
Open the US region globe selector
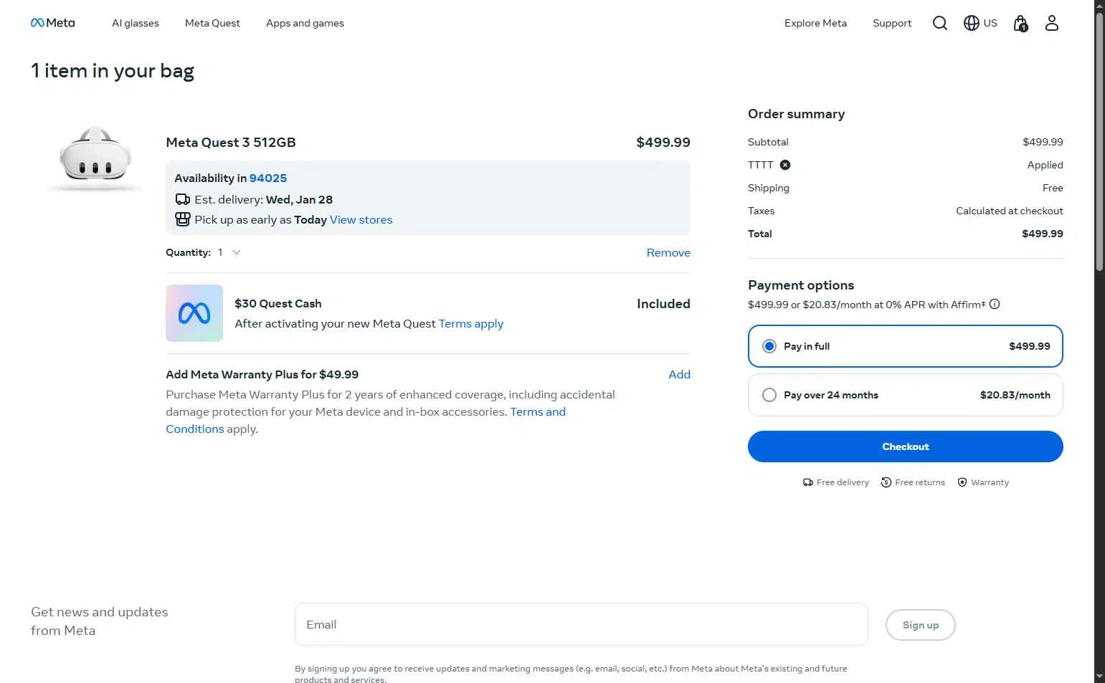[x=980, y=23]
